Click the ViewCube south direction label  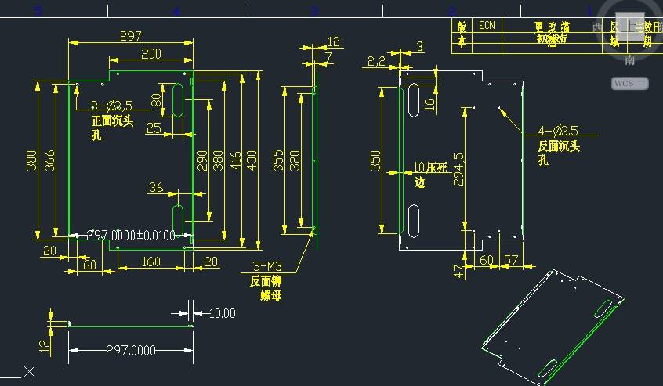click(x=630, y=60)
